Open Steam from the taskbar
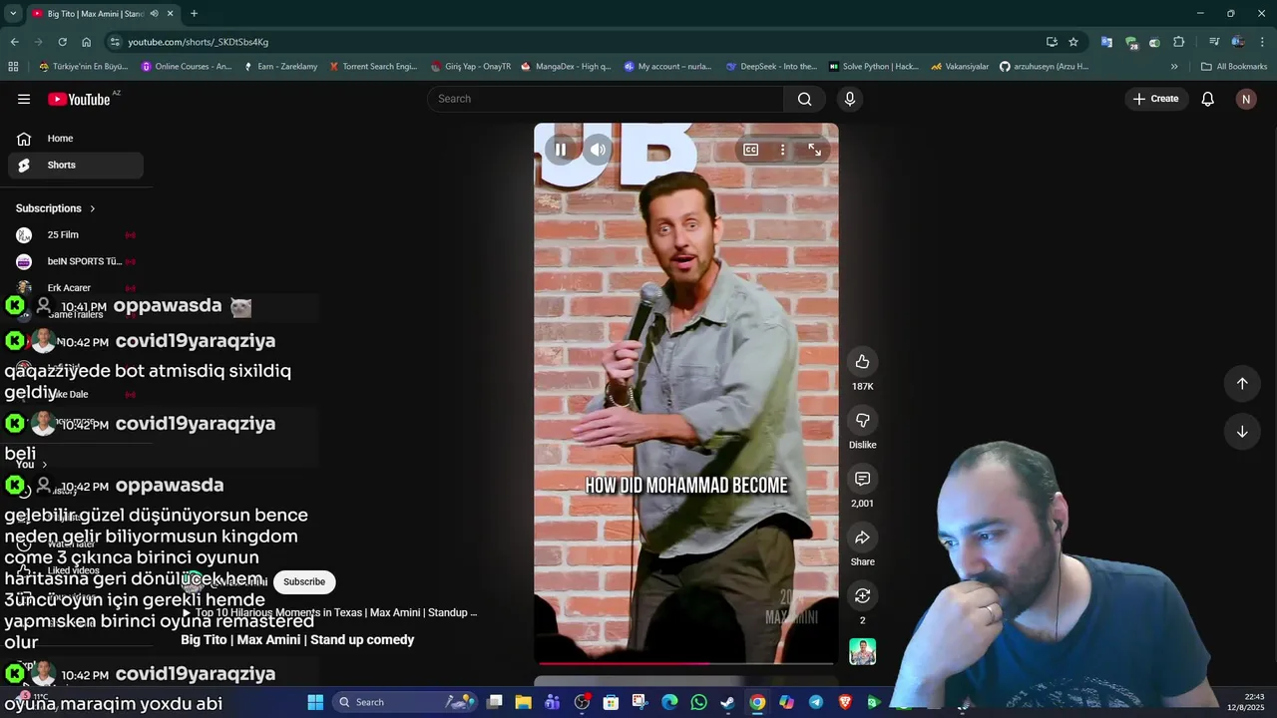The image size is (1277, 718). click(728, 702)
